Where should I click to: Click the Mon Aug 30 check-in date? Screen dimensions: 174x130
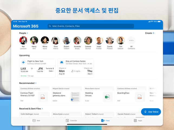[x=62, y=72]
